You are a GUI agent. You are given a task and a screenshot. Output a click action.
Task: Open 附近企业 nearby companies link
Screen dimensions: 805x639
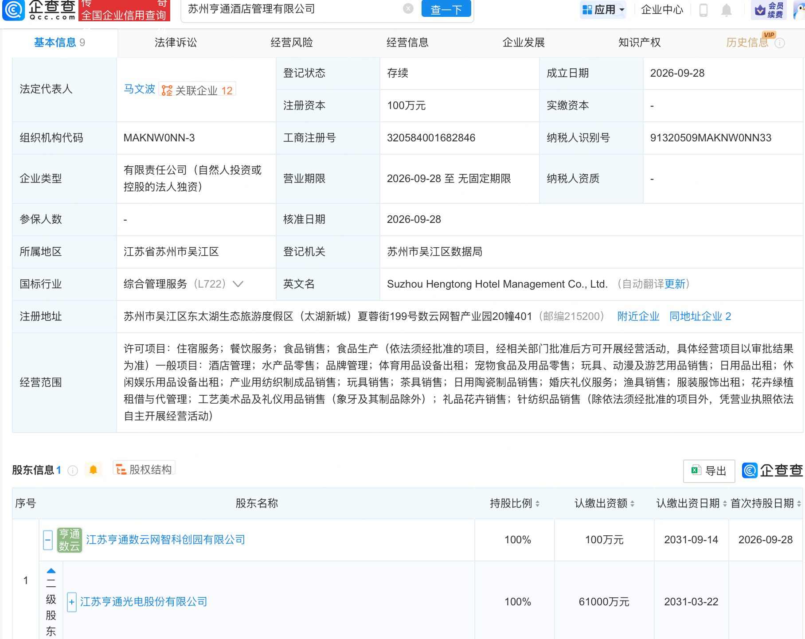pyautogui.click(x=638, y=316)
